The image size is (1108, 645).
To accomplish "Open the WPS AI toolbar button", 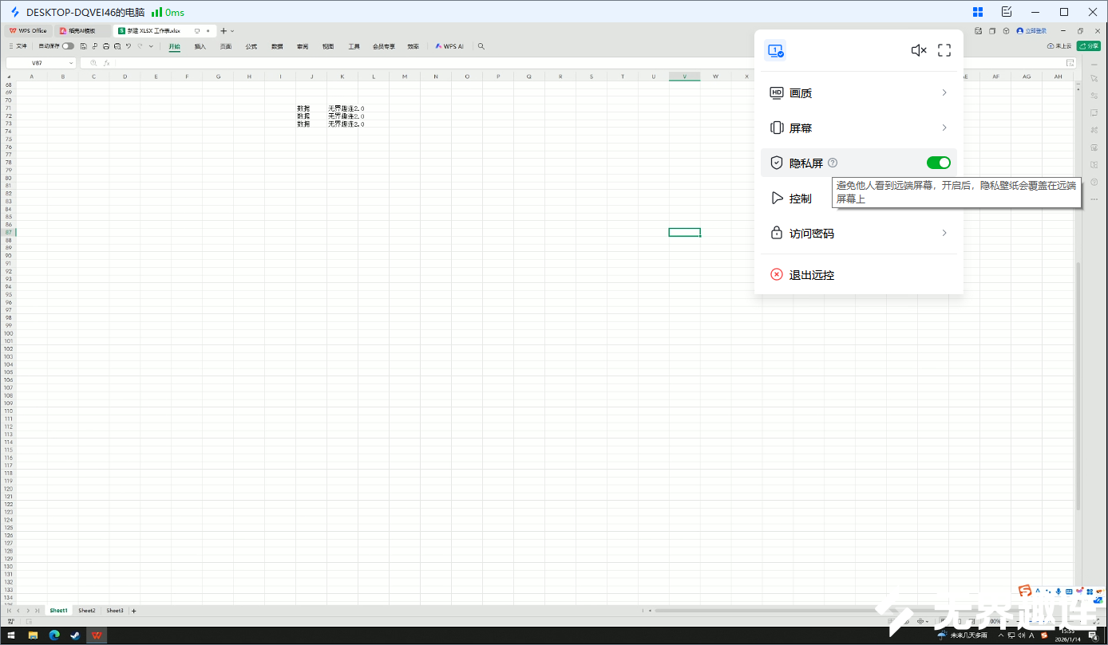I will tap(449, 46).
